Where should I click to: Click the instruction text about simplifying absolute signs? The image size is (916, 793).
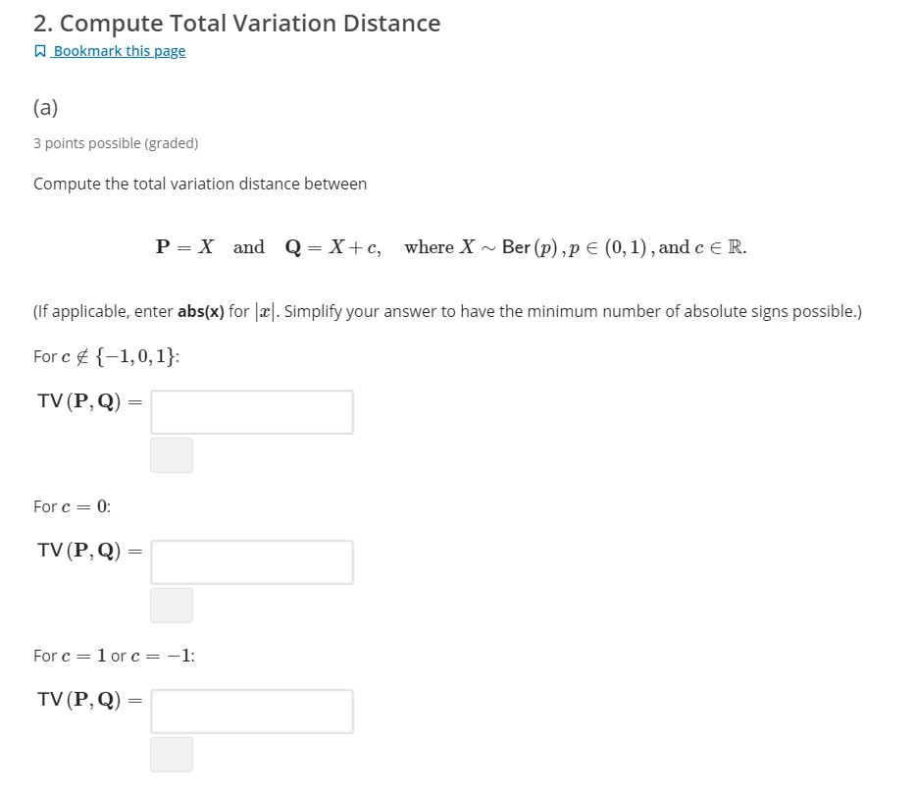[x=447, y=310]
